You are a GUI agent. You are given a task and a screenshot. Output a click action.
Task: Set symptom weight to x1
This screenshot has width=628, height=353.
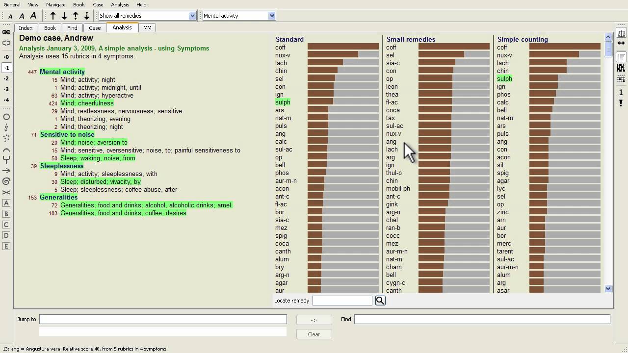pos(6,68)
